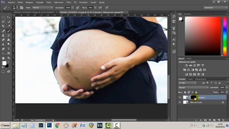Image resolution: width=229 pixels, height=129 pixels.
Task: Toggle lock all for layer
Action: tap(196, 92)
